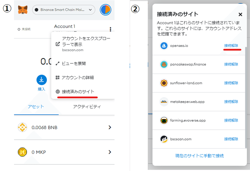The image size is (250, 171).
Task: Open the Binance Smart Chain network dropdown
Action: 64,10
